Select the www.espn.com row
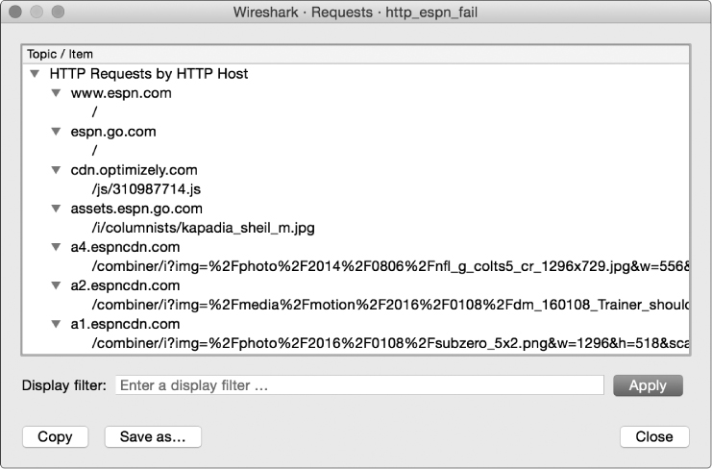 click(356, 93)
